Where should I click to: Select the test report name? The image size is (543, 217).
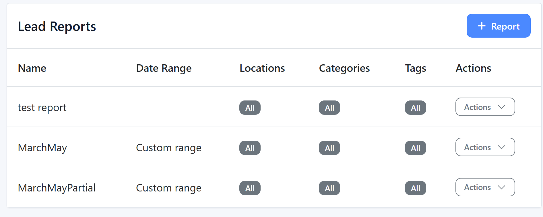click(x=42, y=108)
